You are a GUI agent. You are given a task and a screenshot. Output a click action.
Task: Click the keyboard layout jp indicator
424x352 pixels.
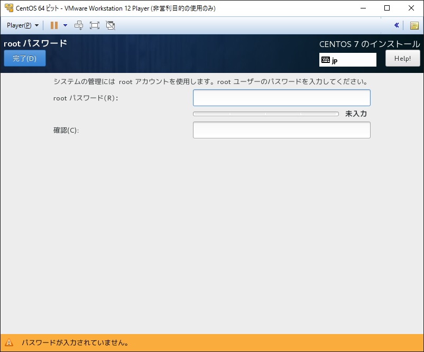tap(347, 60)
